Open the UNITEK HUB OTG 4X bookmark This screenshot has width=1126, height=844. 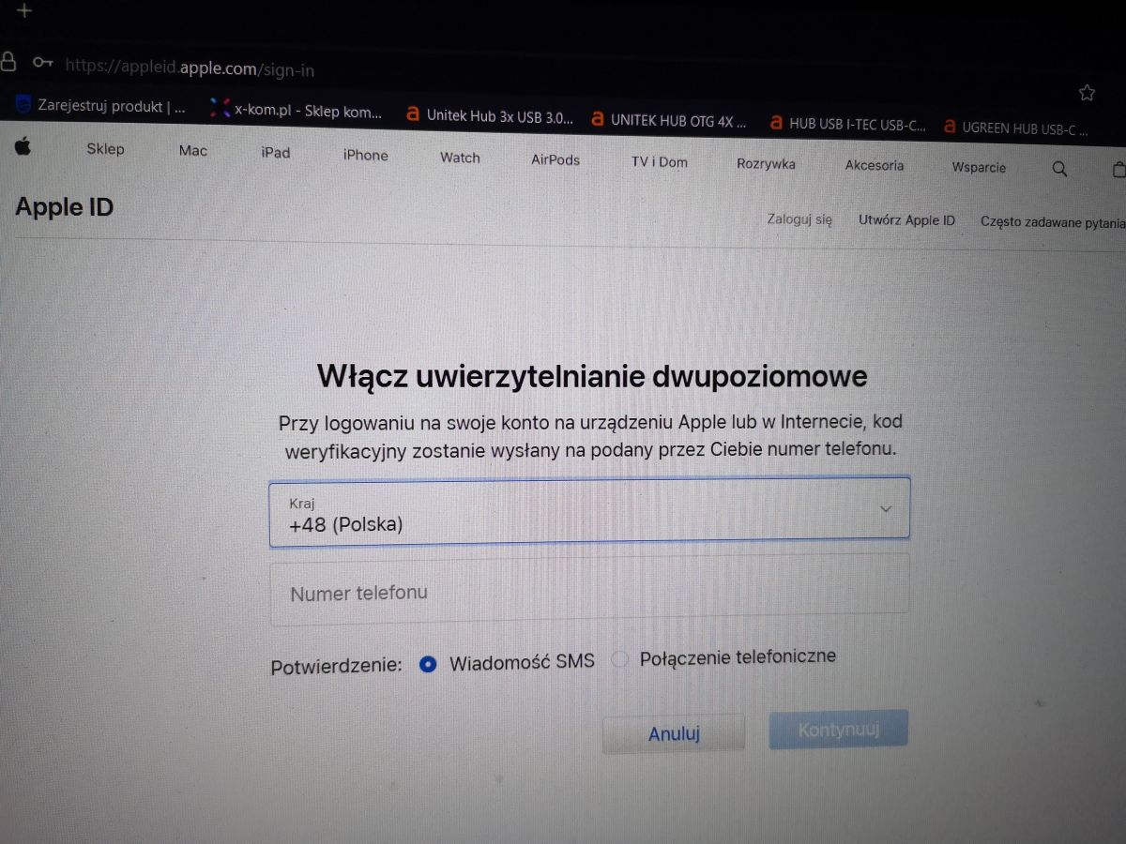pos(669,120)
